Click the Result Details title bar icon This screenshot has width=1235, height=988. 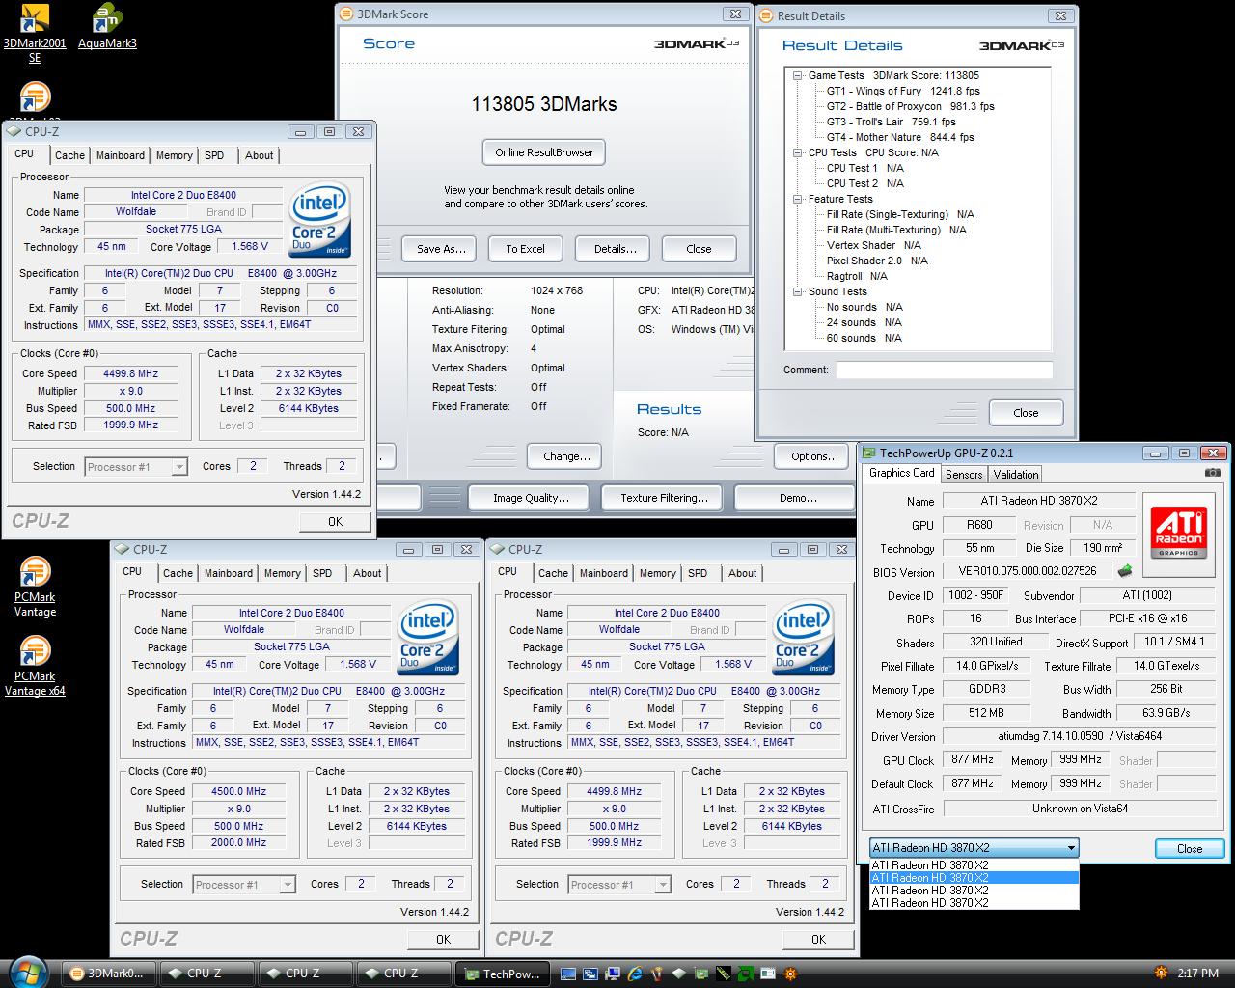pyautogui.click(x=767, y=15)
